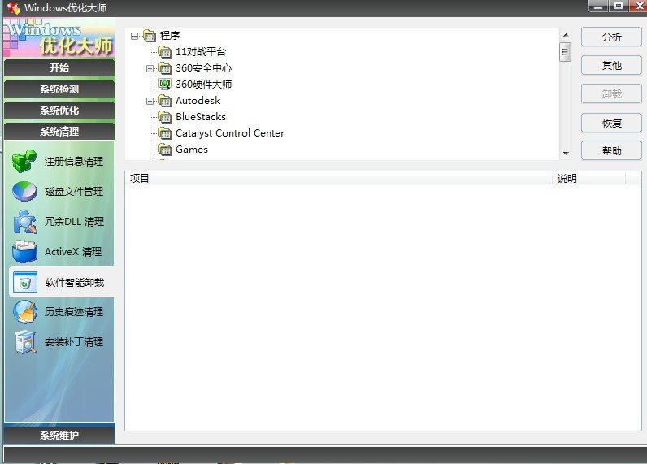This screenshot has width=647, height=464.
Task: Click the 11对战平台 folder icon
Action: 165,52
